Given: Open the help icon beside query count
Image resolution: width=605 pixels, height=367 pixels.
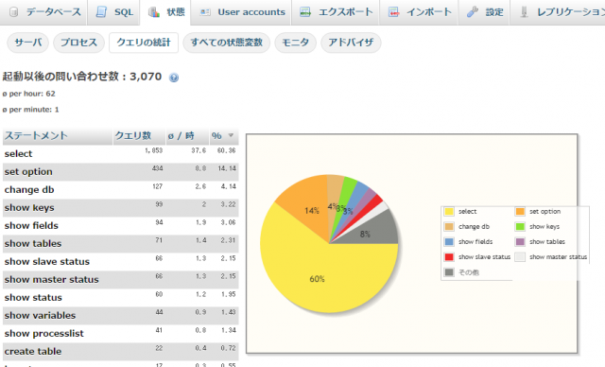Looking at the screenshot, I should pyautogui.click(x=174, y=78).
